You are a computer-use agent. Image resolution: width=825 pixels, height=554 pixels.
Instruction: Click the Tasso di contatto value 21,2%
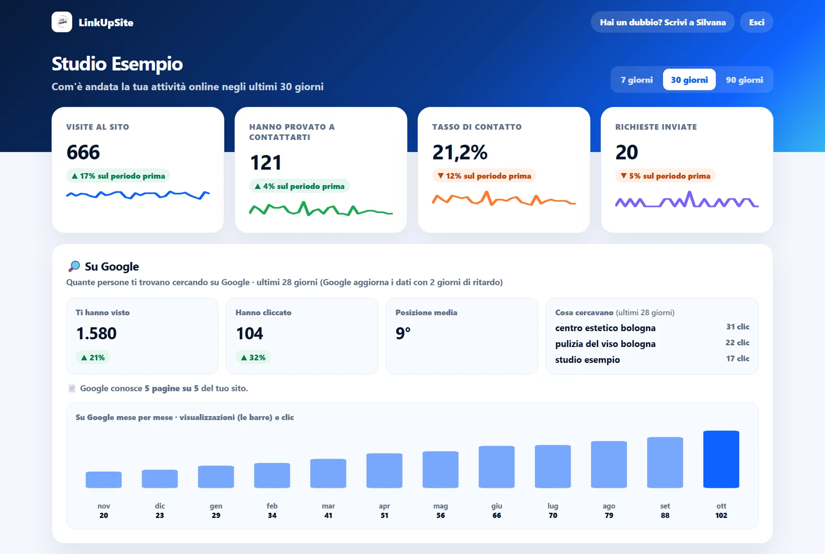tap(459, 152)
